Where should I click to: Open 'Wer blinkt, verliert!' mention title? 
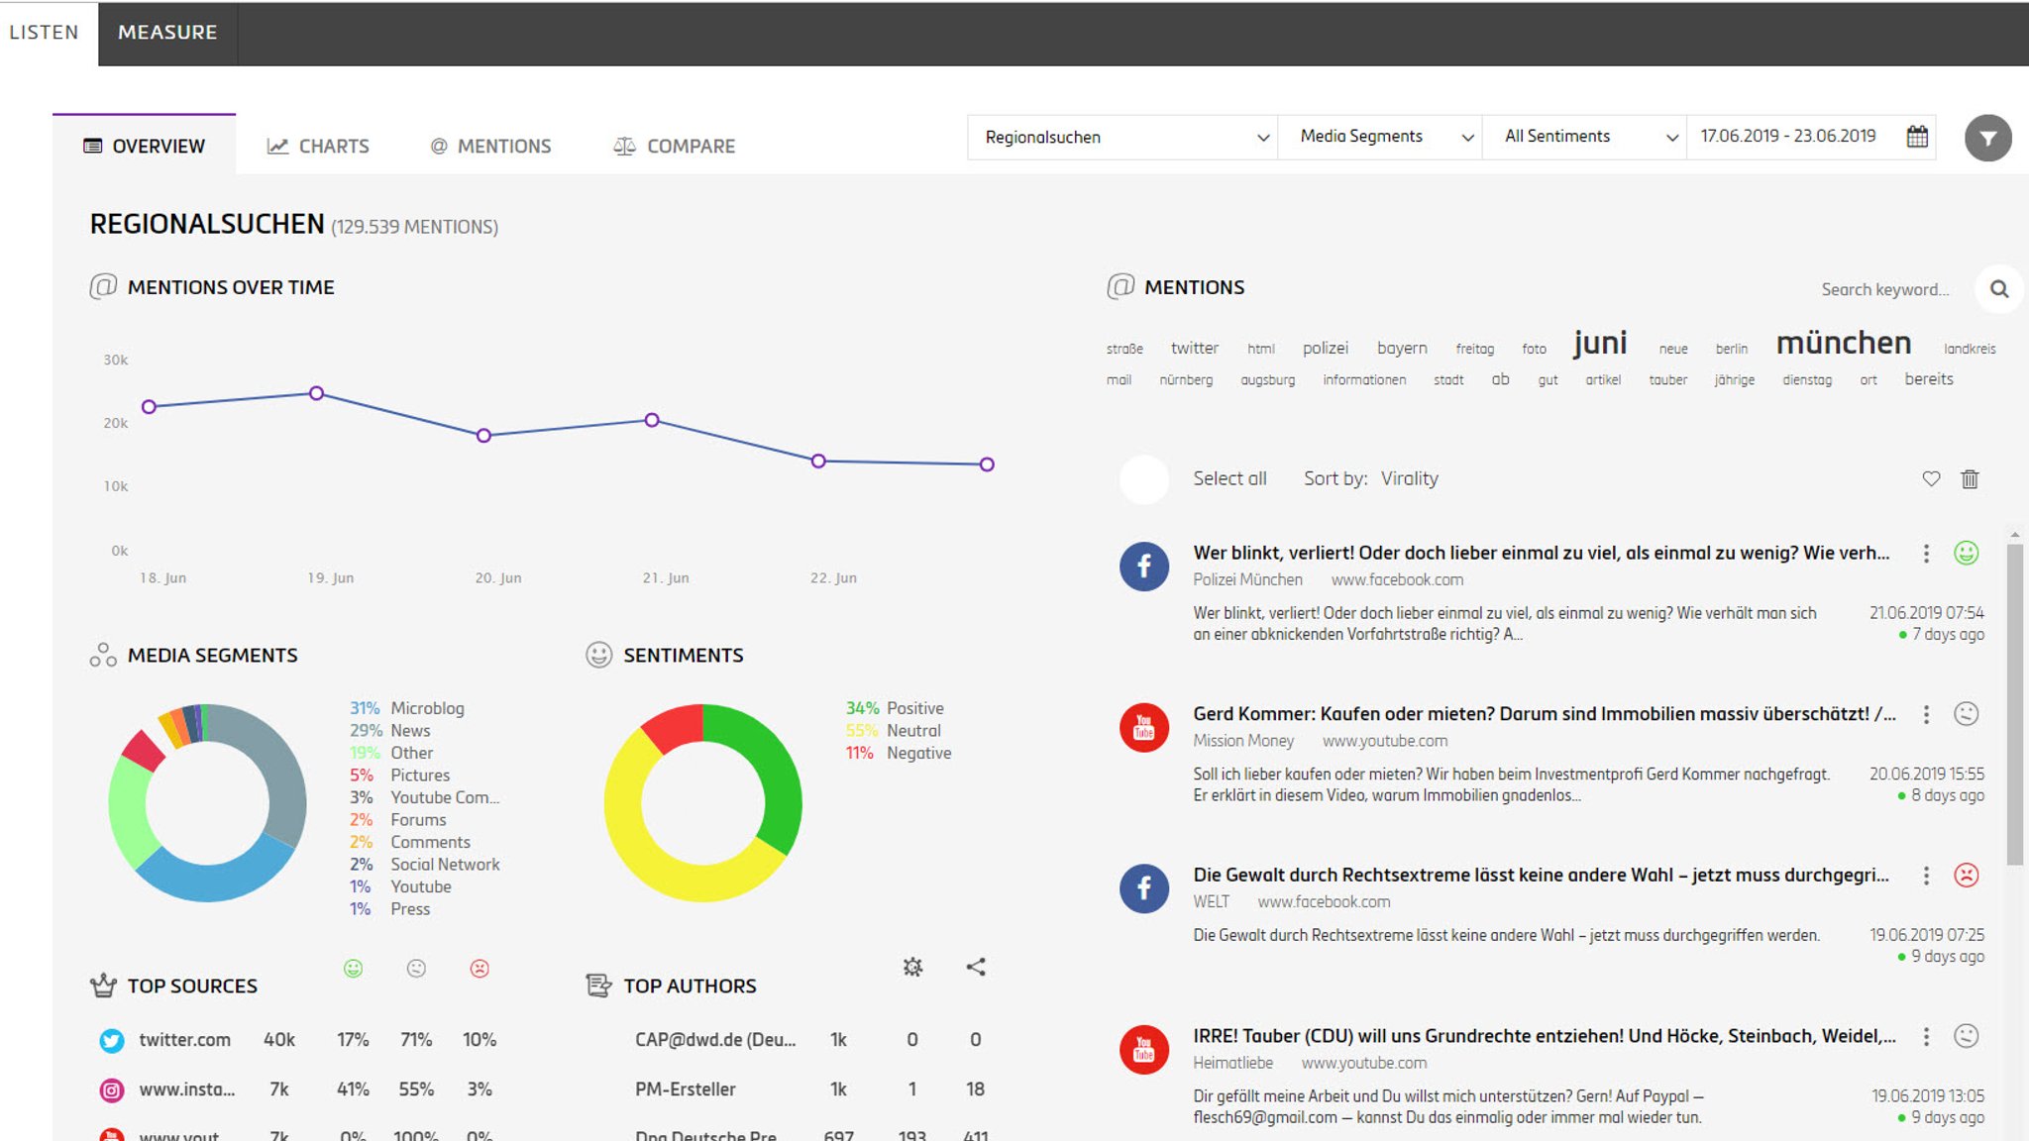click(1541, 553)
